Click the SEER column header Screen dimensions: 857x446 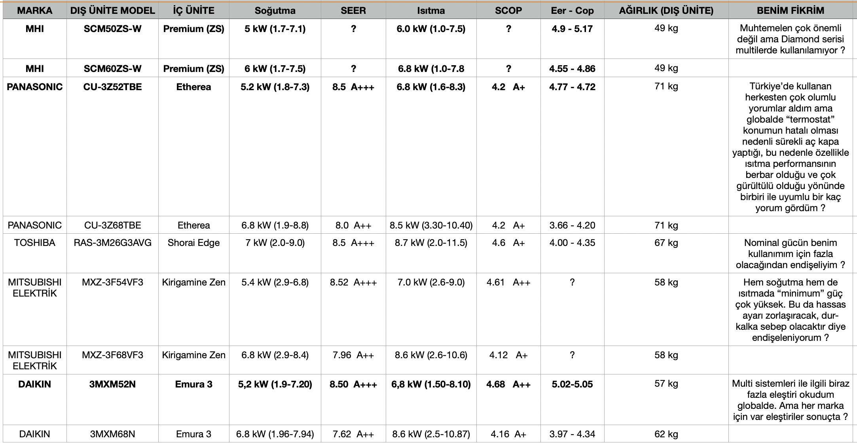tap(353, 11)
